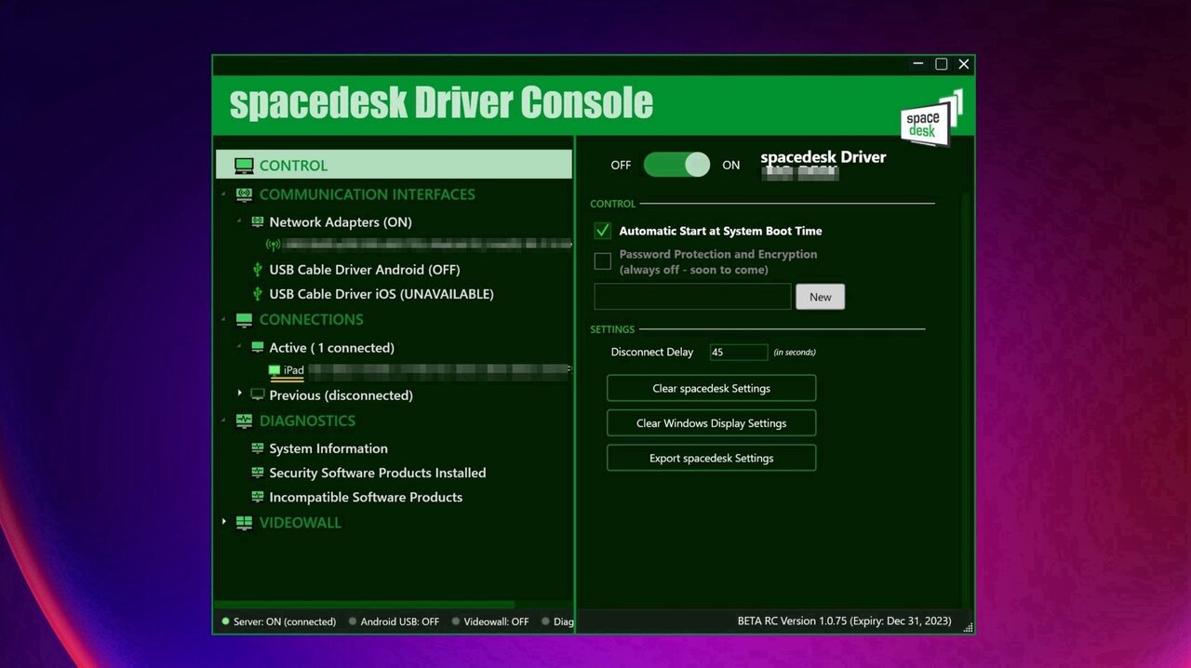The height and width of the screenshot is (668, 1191).
Task: Click the Videowall status indicator dot
Action: [456, 621]
